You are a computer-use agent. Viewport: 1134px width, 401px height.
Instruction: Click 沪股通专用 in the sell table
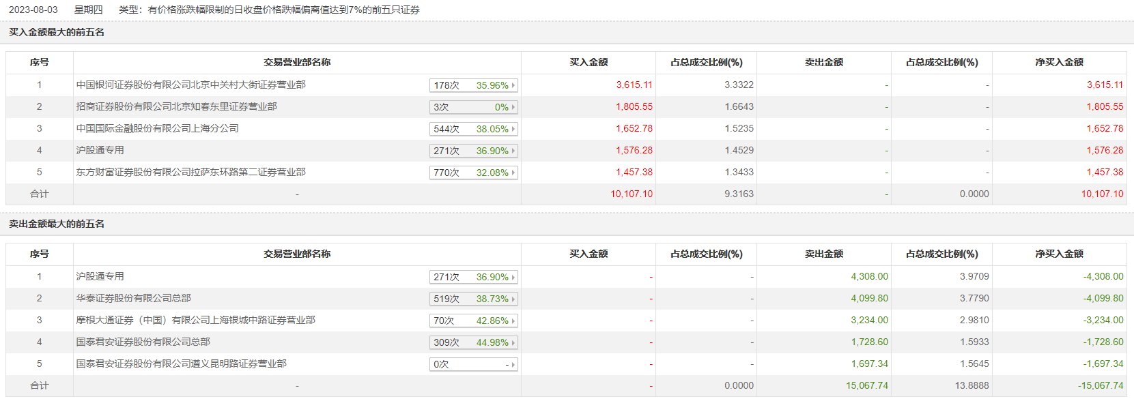point(100,277)
